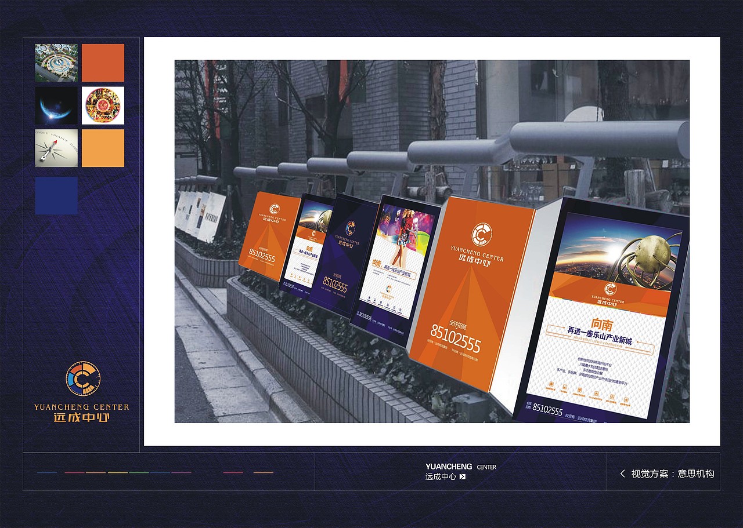The image size is (743, 528).
Task: Select the dark blue color swatch
Action: click(x=56, y=195)
